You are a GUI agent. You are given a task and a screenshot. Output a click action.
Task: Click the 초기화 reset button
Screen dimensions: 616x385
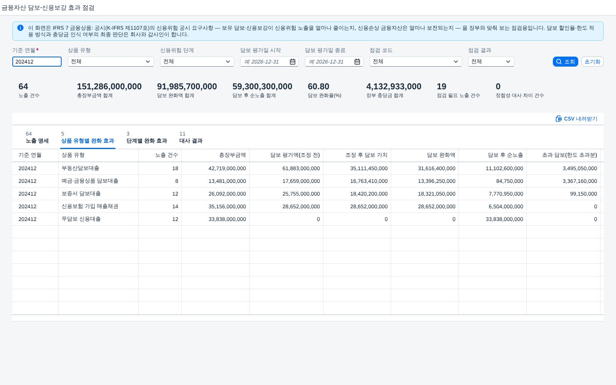point(593,62)
